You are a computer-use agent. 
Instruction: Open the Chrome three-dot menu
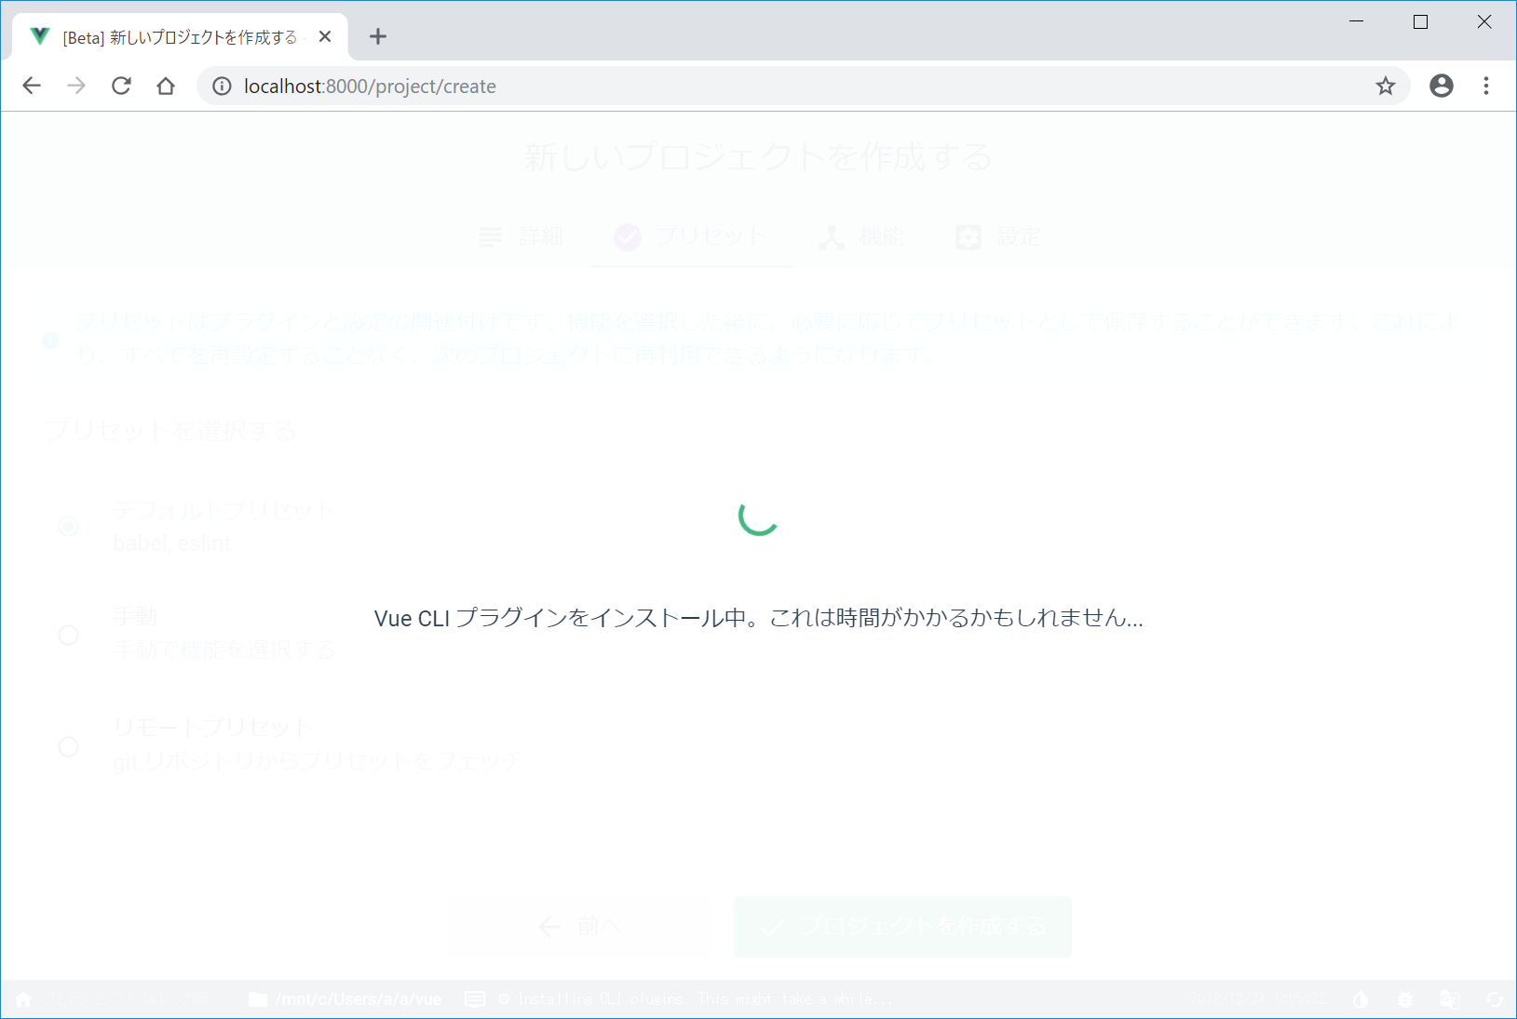[1486, 87]
